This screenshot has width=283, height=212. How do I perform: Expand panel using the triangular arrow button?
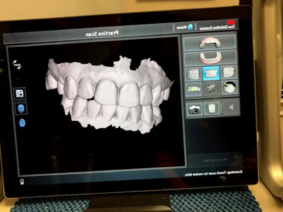tap(231, 107)
